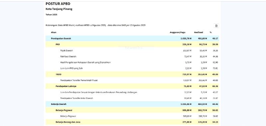Click Belanja Barang dan Jasa percentage 34.23
The height and width of the screenshot is (126, 266).
pos(215,122)
